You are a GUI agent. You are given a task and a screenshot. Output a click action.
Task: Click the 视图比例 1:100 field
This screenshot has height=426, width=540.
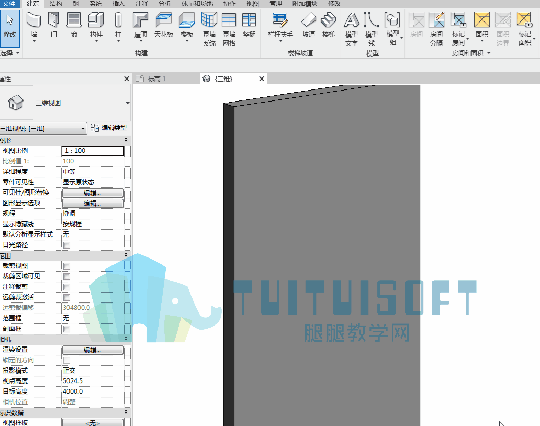click(93, 151)
